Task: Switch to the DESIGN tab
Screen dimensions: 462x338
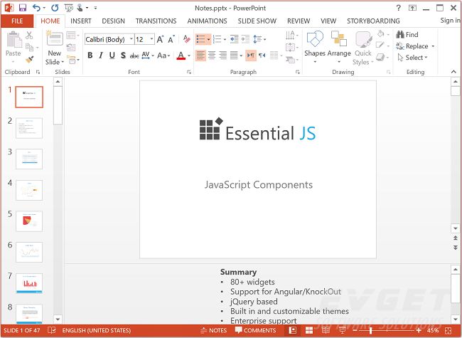Action: click(x=114, y=21)
